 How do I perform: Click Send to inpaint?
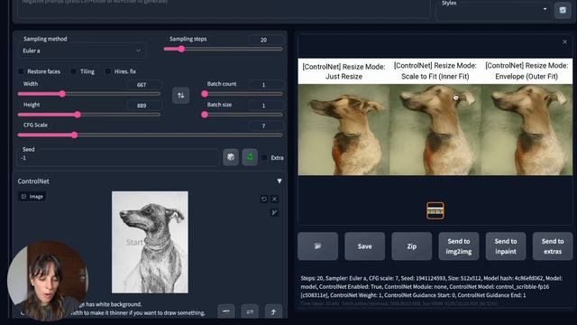click(506, 246)
